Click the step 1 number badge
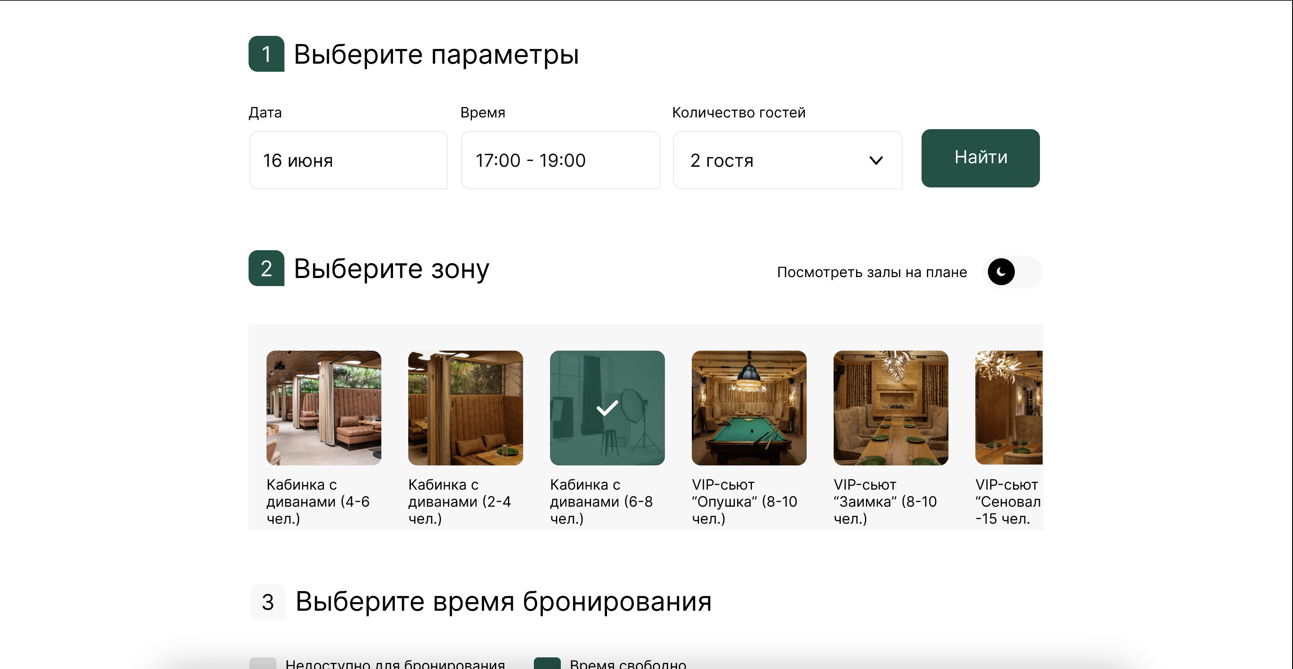 click(266, 54)
